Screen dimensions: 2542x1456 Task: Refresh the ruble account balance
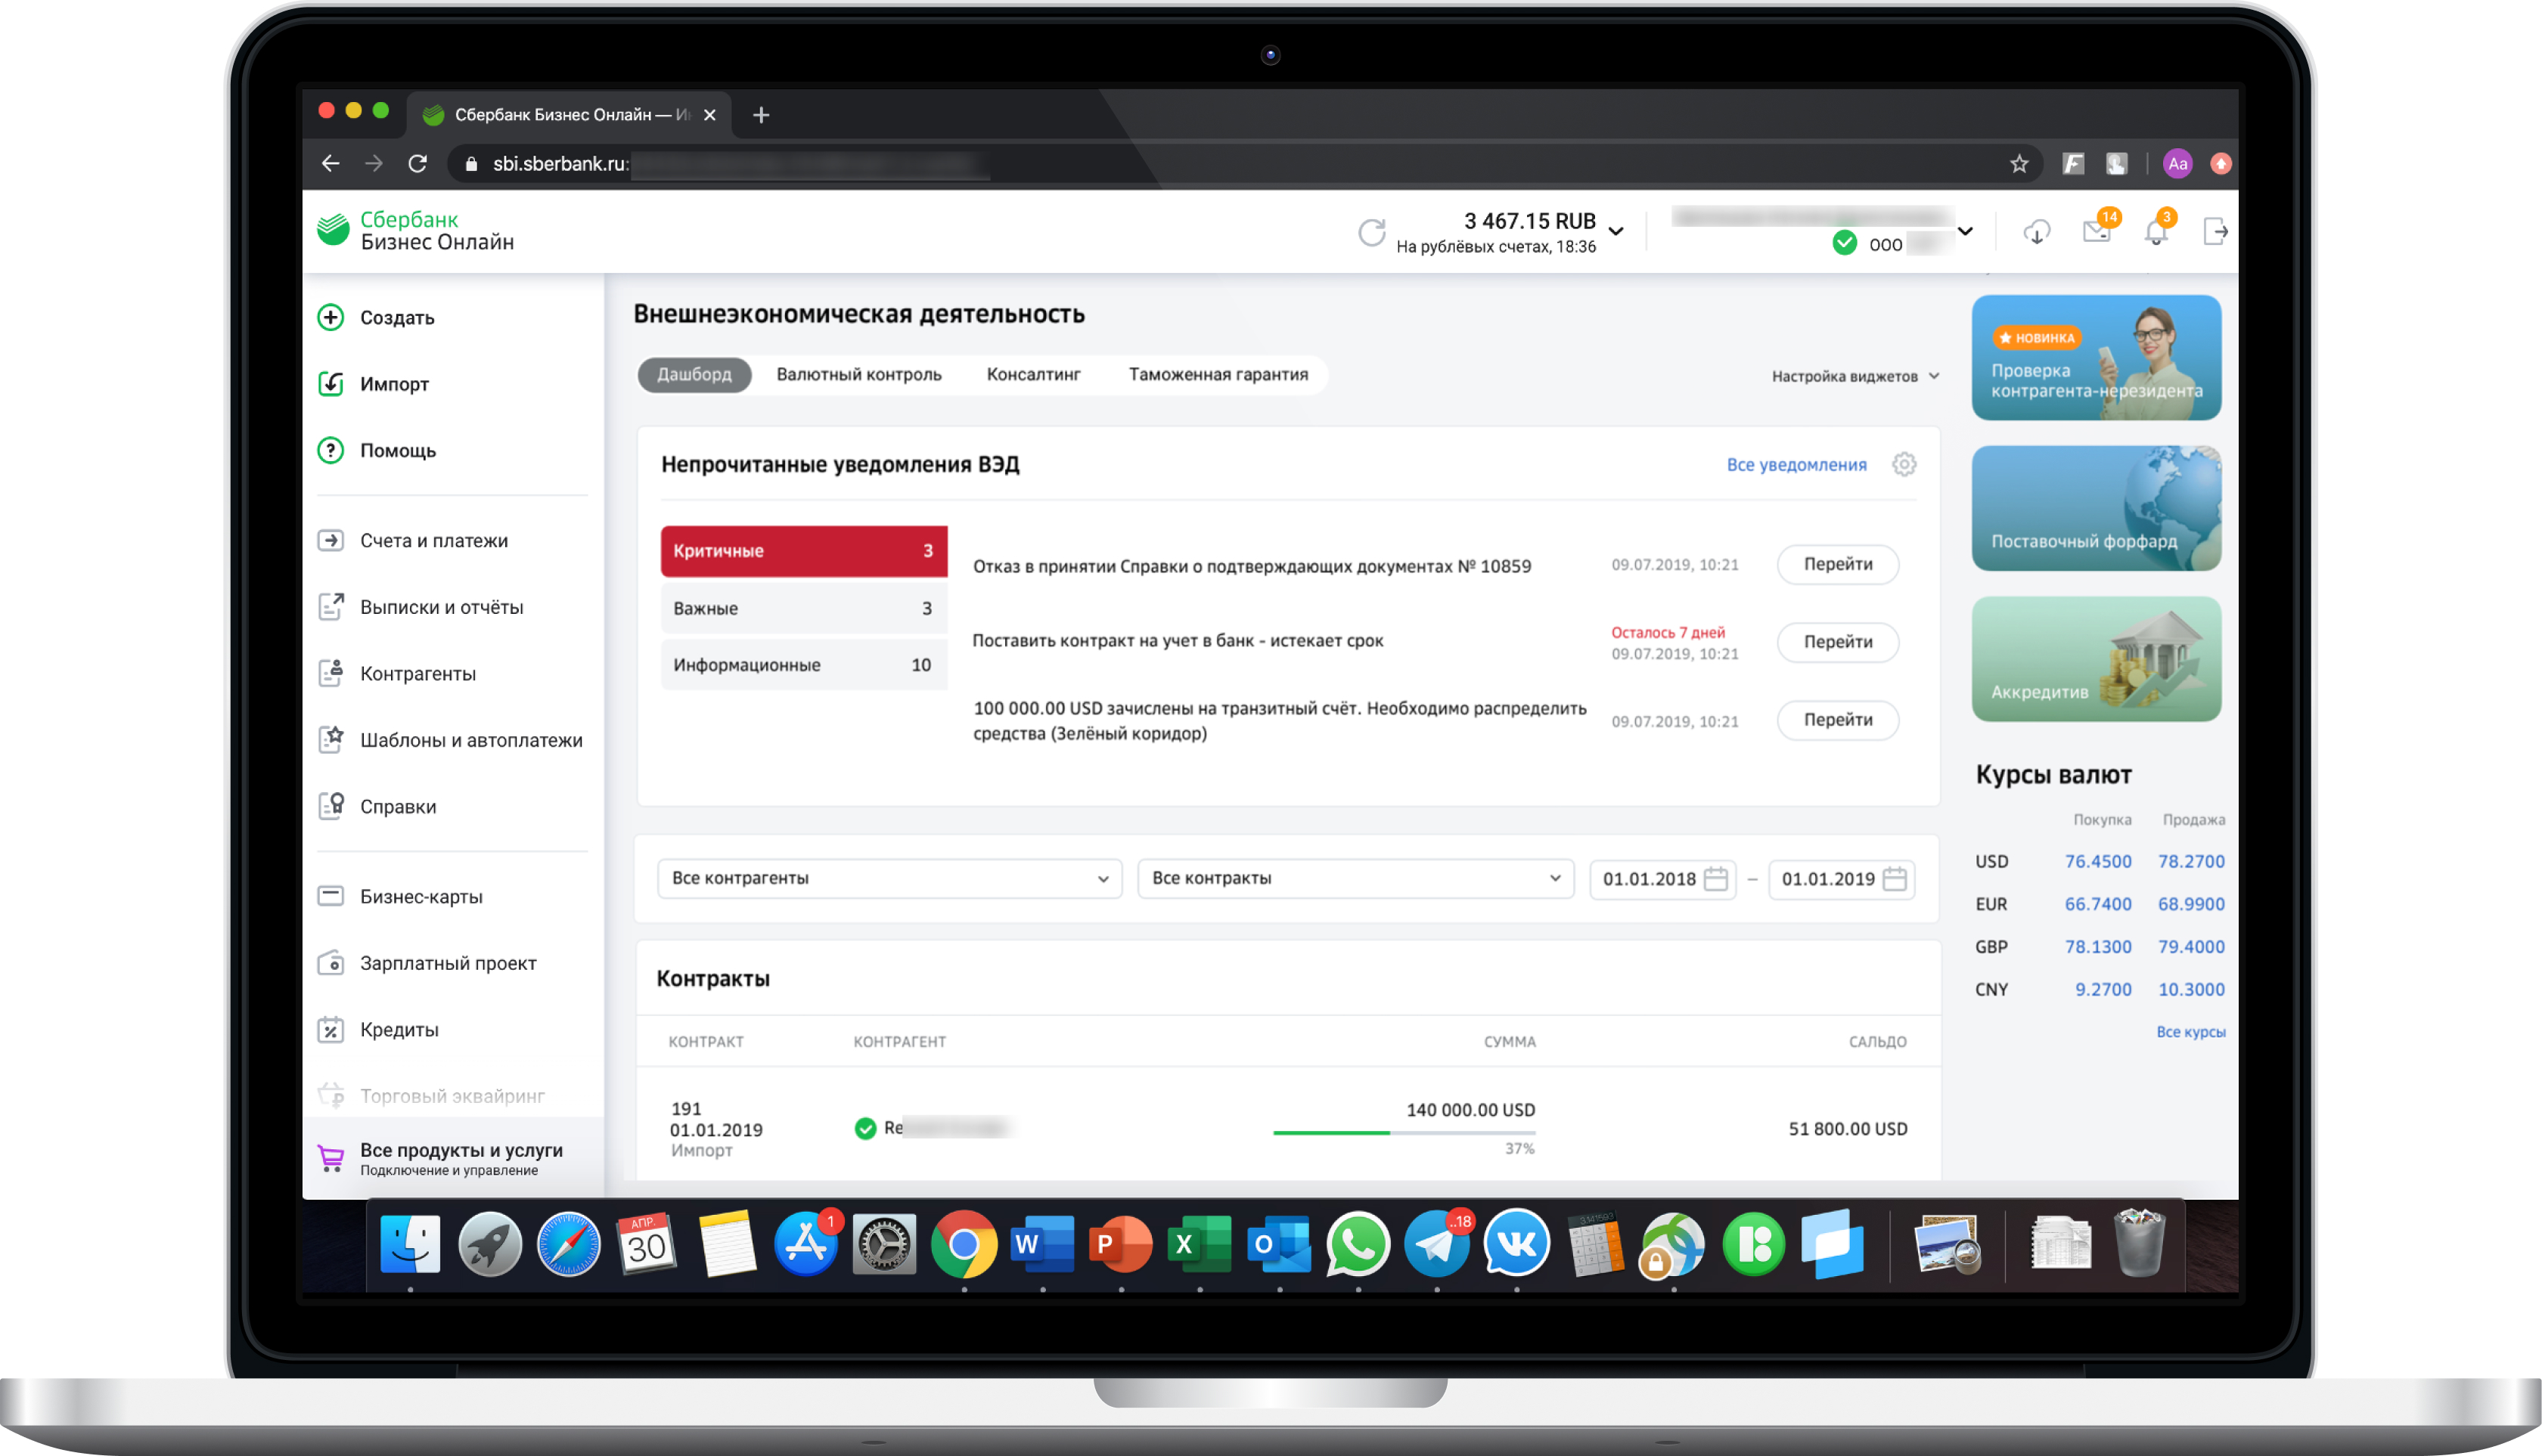click(x=1371, y=232)
